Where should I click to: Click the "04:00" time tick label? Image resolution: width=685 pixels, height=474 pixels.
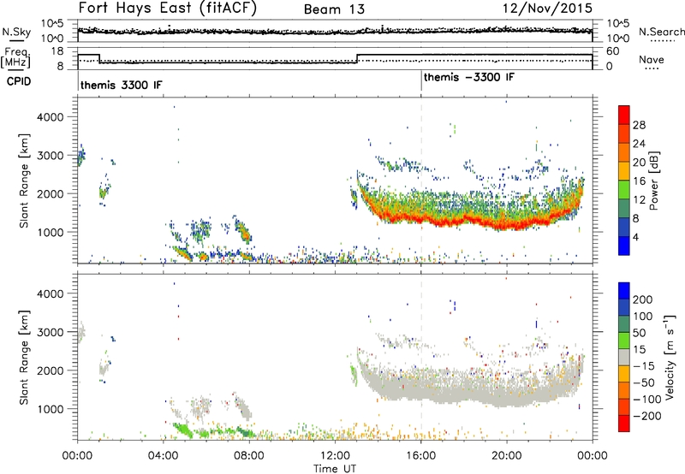pos(164,456)
